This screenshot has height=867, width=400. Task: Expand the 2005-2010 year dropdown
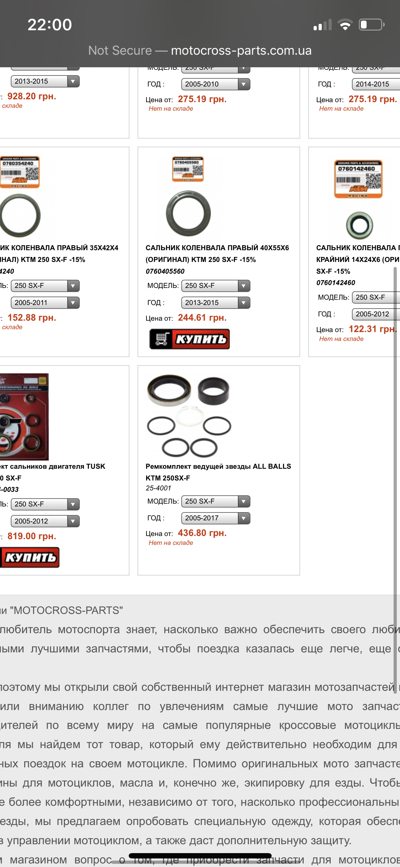(215, 84)
